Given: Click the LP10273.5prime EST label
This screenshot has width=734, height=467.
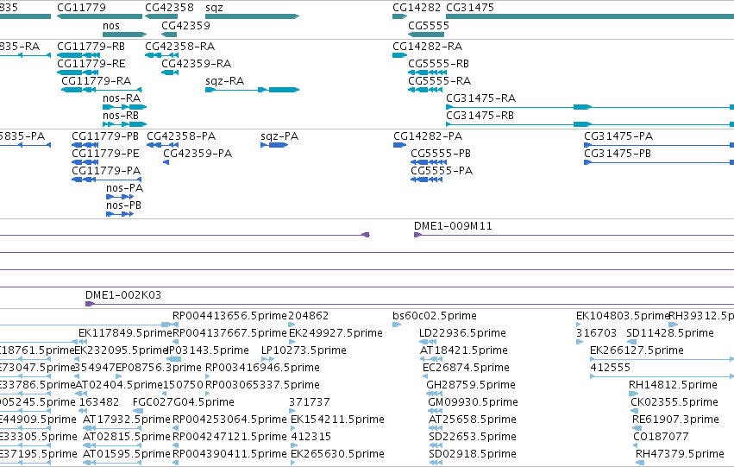Looking at the screenshot, I should click(x=304, y=350).
